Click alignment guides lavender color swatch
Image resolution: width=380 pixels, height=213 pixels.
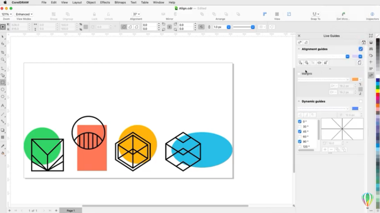355,56
